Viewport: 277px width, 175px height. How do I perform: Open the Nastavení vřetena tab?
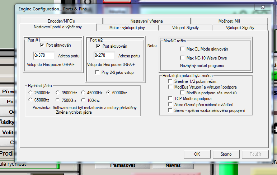(x=146, y=21)
